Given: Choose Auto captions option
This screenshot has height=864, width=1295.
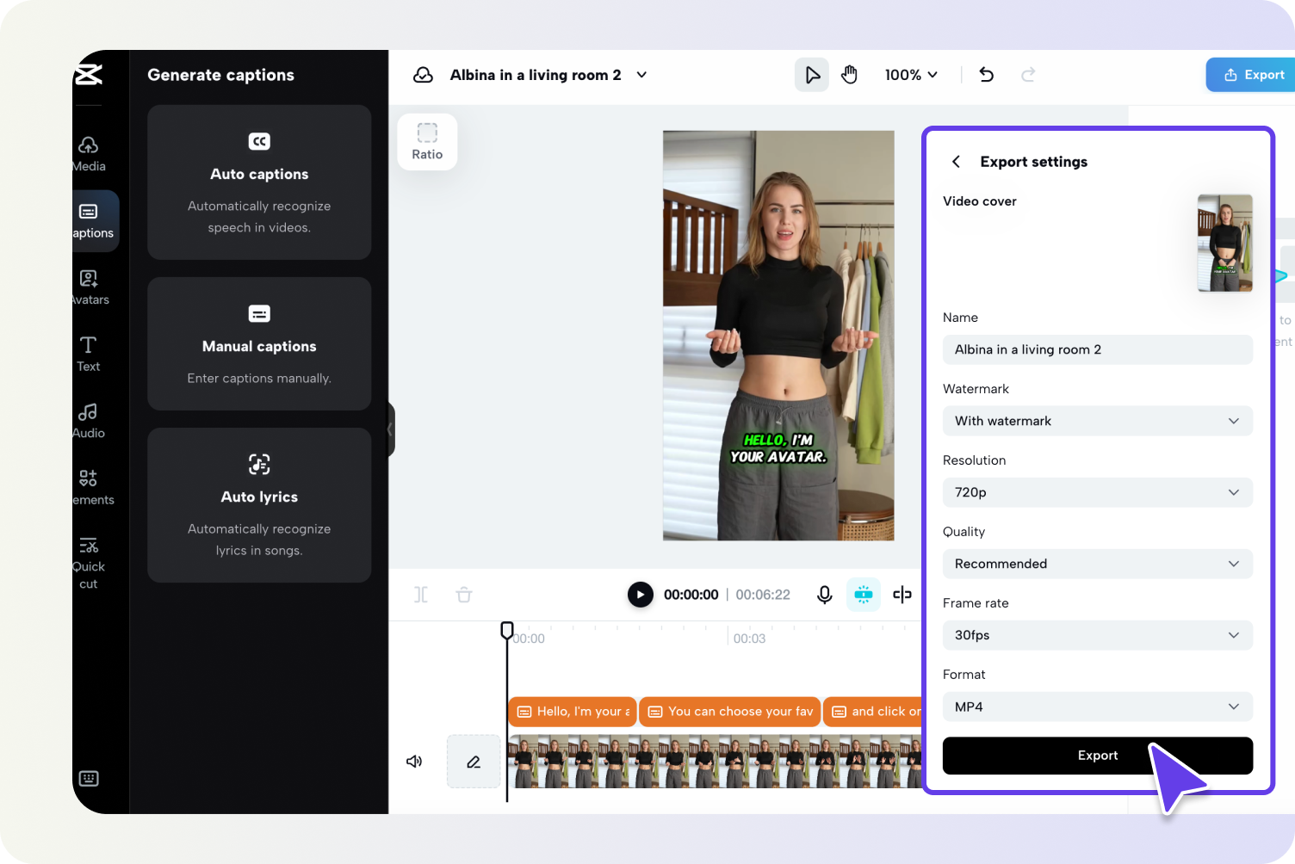Looking at the screenshot, I should tap(259, 182).
